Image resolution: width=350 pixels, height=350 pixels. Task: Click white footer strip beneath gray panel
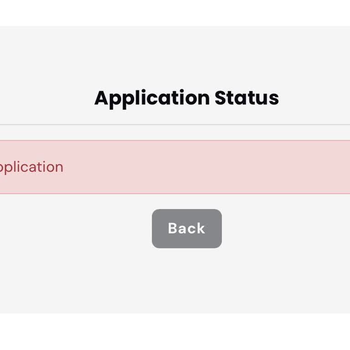click(x=175, y=332)
